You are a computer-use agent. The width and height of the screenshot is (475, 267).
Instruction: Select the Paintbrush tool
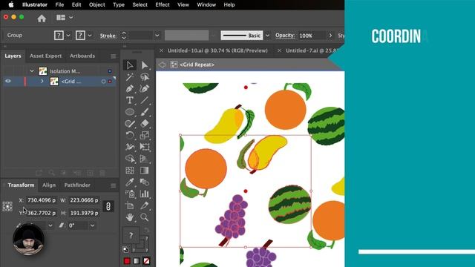tap(145, 112)
